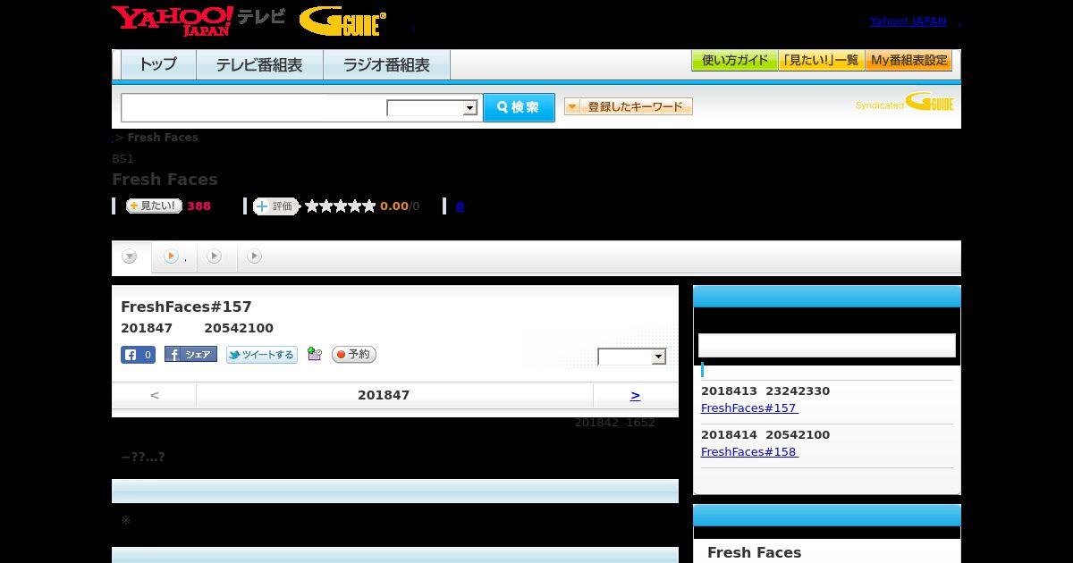Click the Facebook シェア button
This screenshot has height=563, width=1073.
point(190,355)
